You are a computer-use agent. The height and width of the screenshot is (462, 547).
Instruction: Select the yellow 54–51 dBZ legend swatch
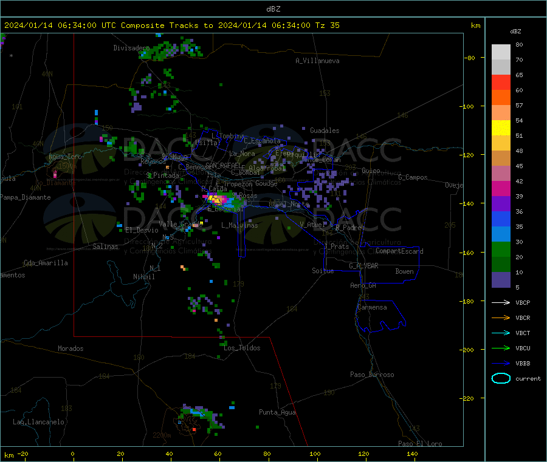[501, 128]
